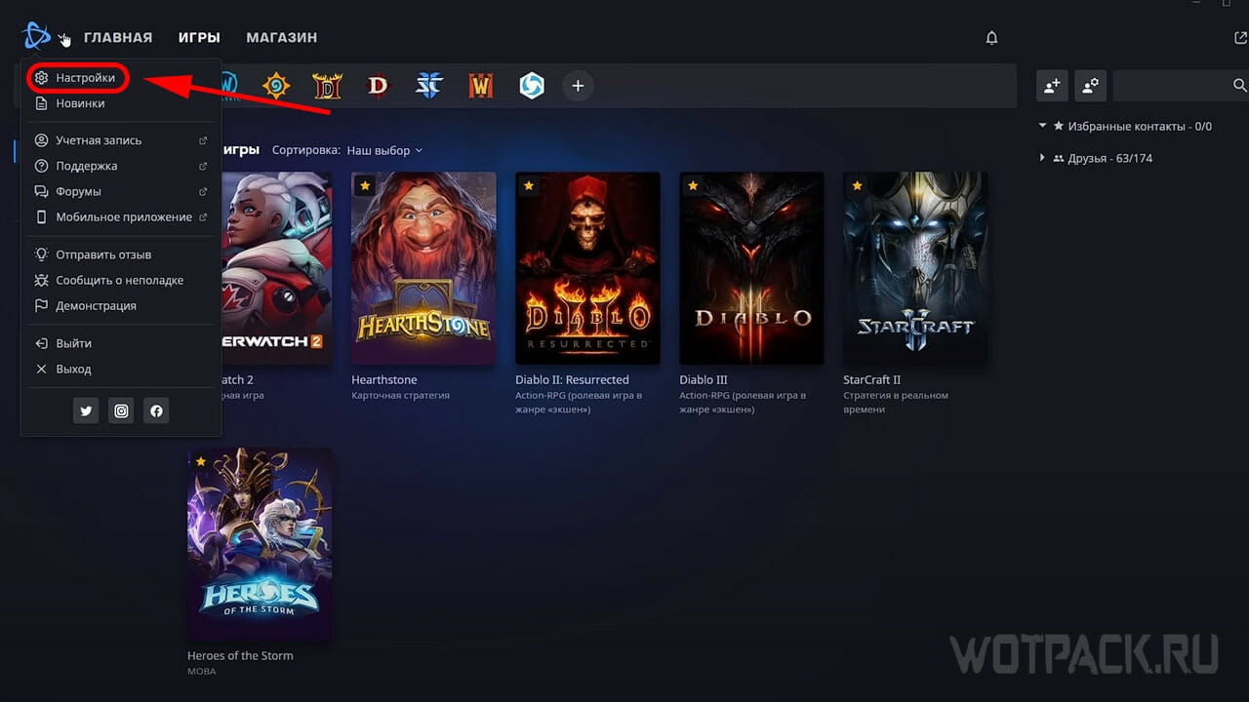This screenshot has width=1249, height=702.
Task: Open the Hearthstone game card
Action: [x=423, y=268]
